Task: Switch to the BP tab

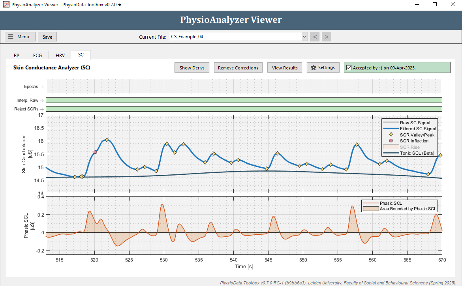Action: point(17,55)
